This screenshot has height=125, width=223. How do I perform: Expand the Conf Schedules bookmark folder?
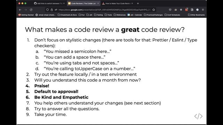tap(172, 15)
